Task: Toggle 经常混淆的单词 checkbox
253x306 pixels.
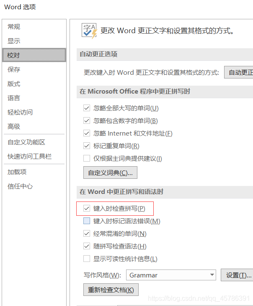Action: click(x=87, y=234)
